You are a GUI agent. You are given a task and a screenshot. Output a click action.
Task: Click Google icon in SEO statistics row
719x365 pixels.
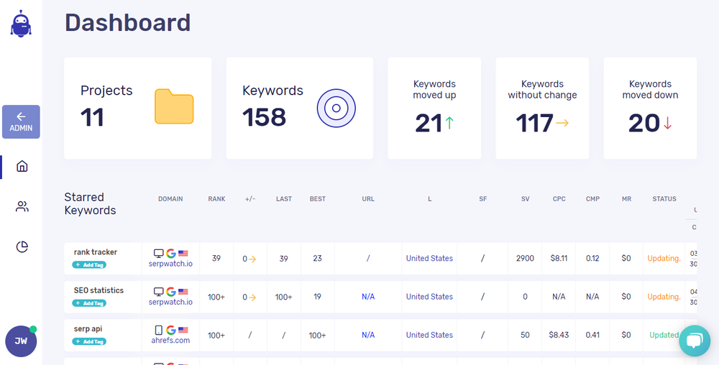pos(171,292)
